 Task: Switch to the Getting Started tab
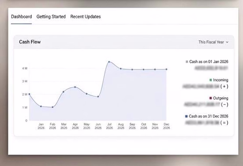51,17
